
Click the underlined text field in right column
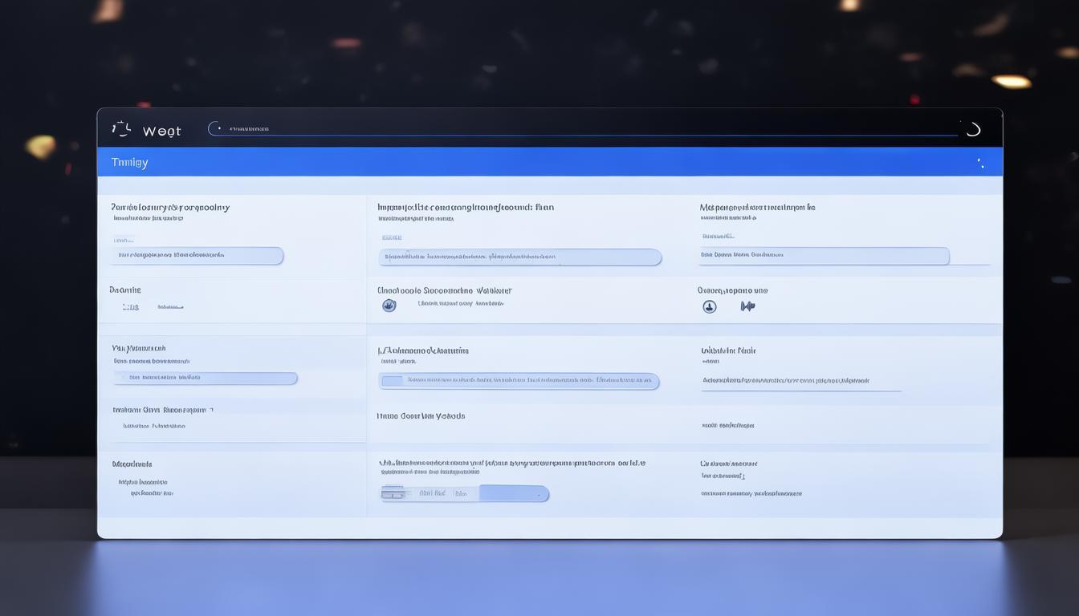800,382
